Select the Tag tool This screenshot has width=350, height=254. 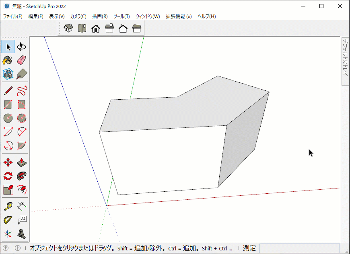pyautogui.click(x=22, y=74)
